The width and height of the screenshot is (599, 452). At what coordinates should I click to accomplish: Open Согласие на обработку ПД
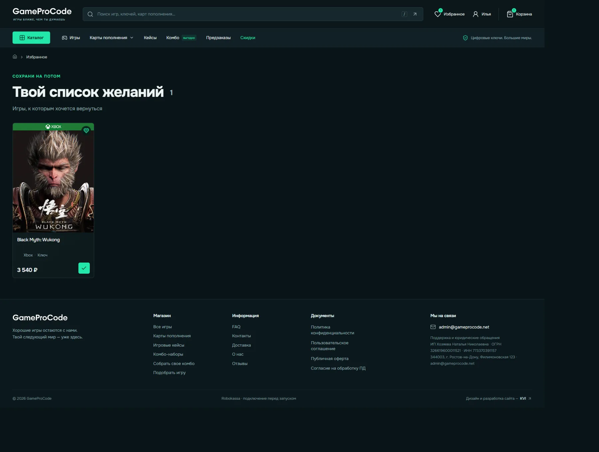[x=338, y=368]
